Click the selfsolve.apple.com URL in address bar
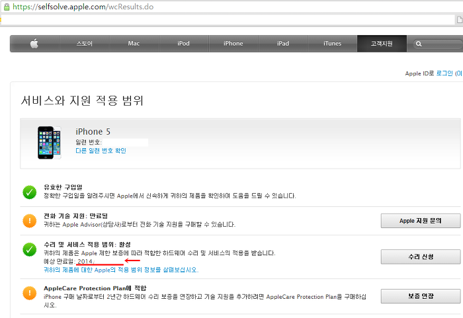463x318 pixels. click(83, 7)
